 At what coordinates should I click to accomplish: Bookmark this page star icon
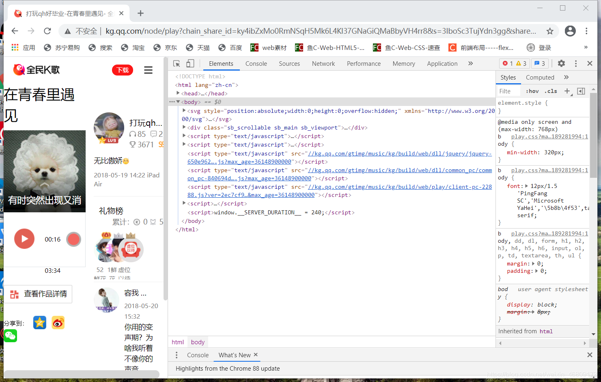(x=550, y=31)
